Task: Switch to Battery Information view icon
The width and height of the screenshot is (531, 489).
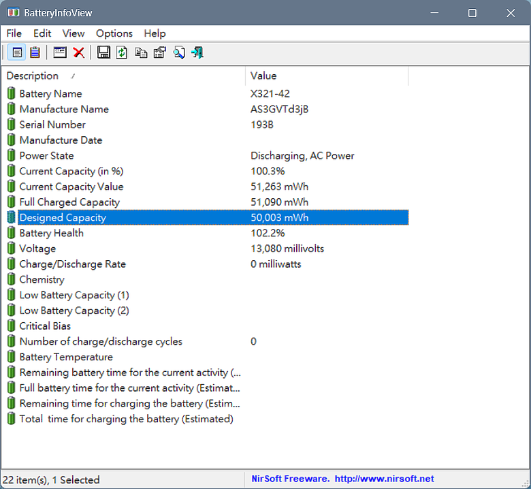Action: (x=16, y=52)
